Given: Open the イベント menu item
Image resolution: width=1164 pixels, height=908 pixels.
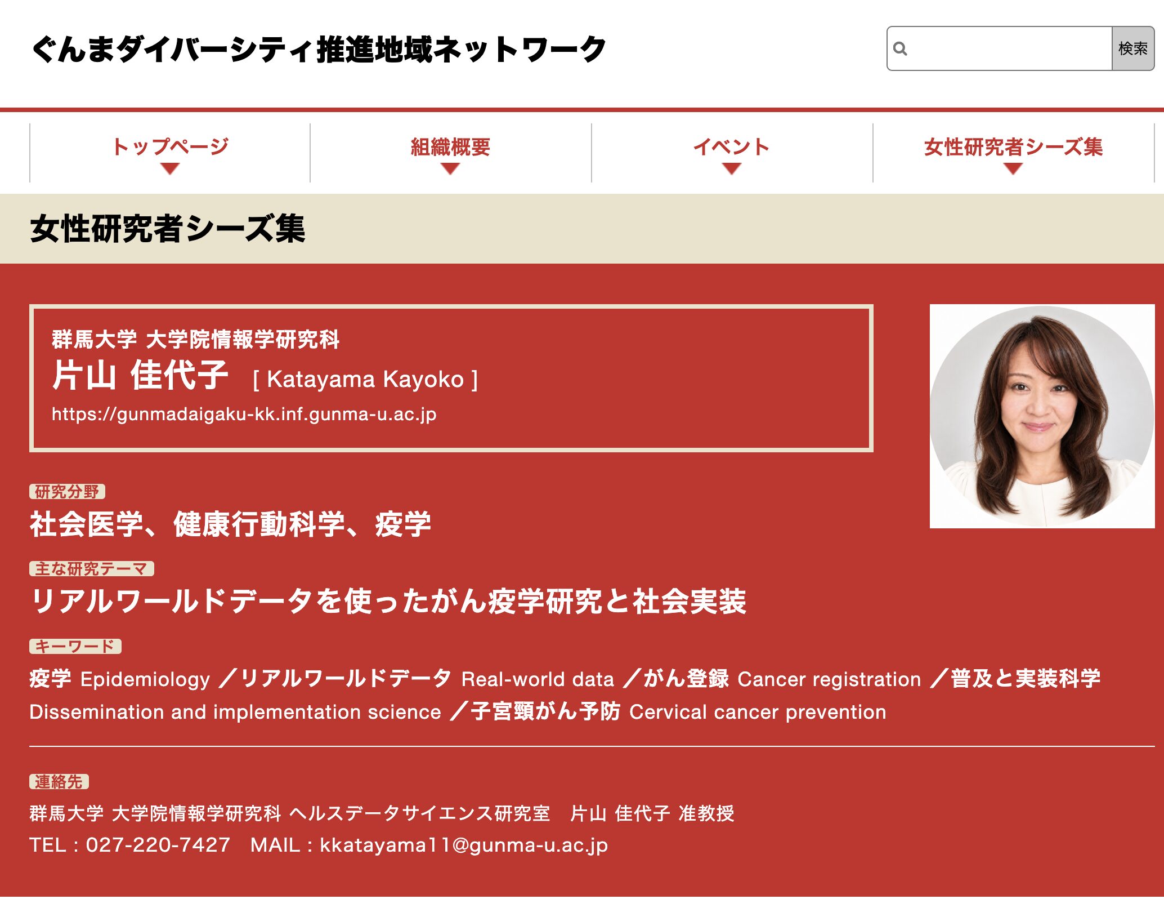Looking at the screenshot, I should click(731, 146).
